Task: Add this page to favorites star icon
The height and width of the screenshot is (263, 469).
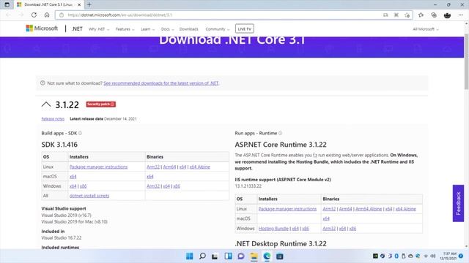Action: [x=407, y=15]
